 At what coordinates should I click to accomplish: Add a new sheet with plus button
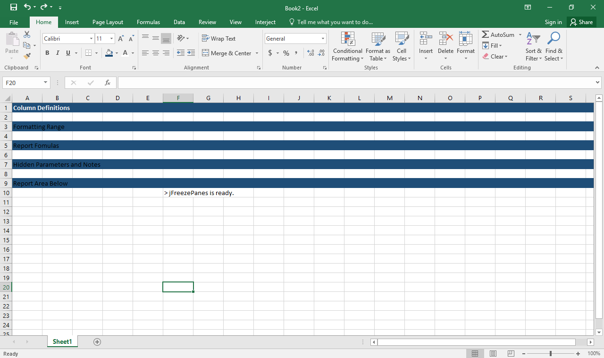click(97, 342)
